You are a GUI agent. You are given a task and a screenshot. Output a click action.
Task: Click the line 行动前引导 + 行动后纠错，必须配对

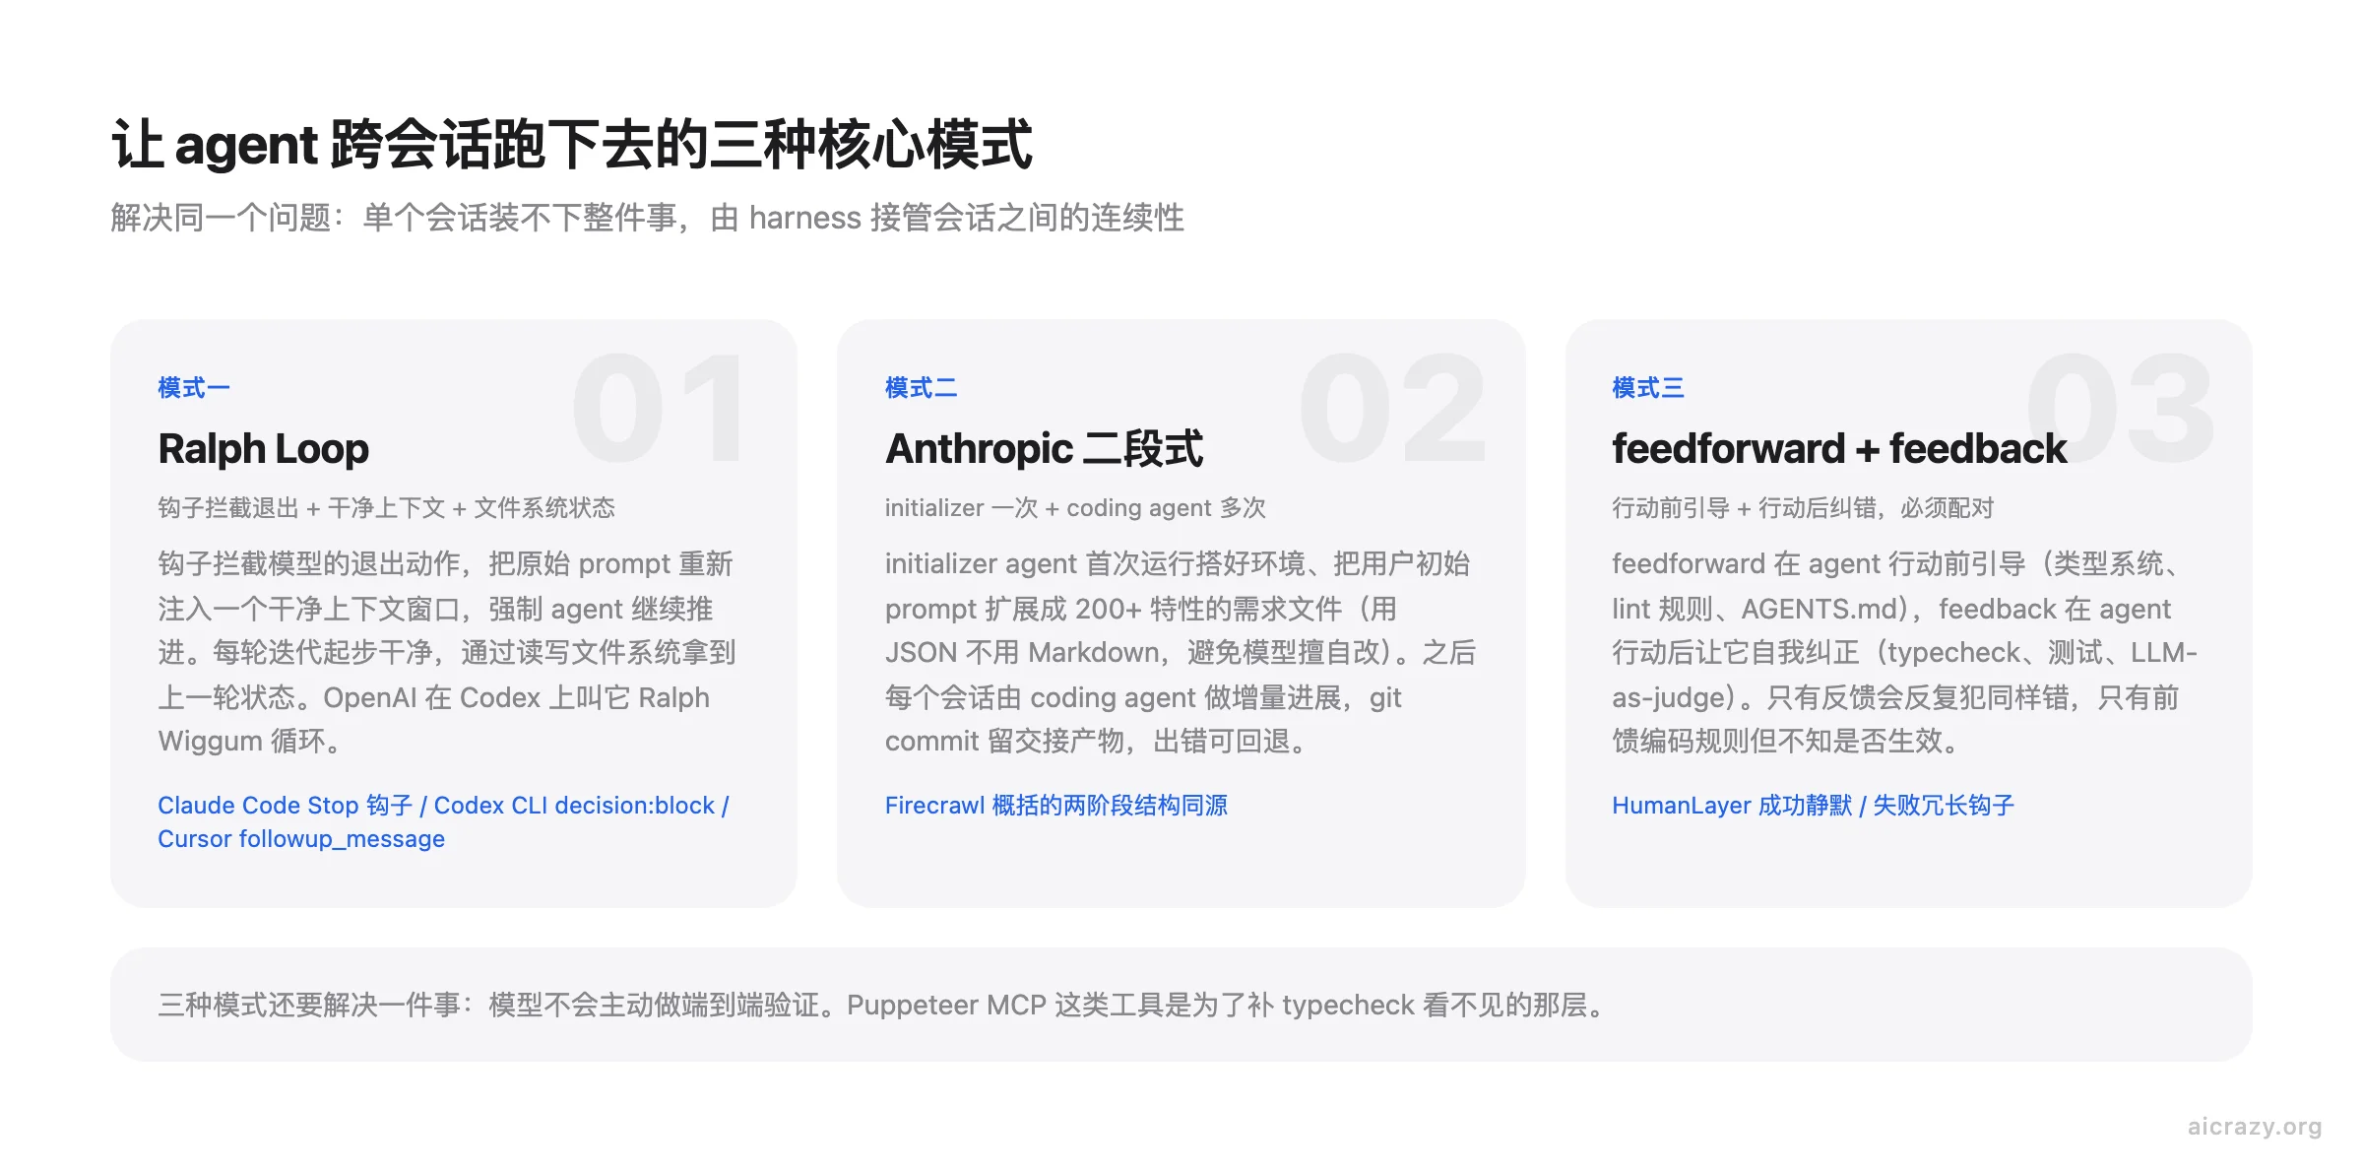tap(1803, 508)
